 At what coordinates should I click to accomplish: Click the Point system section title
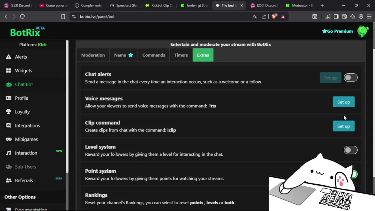tap(100, 171)
